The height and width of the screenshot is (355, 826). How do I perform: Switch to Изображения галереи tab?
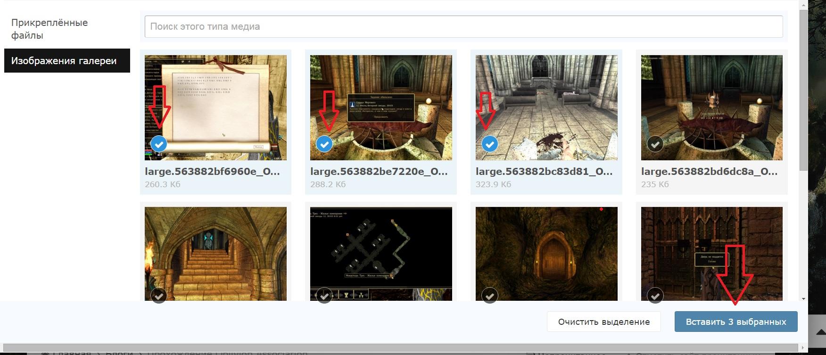point(67,61)
